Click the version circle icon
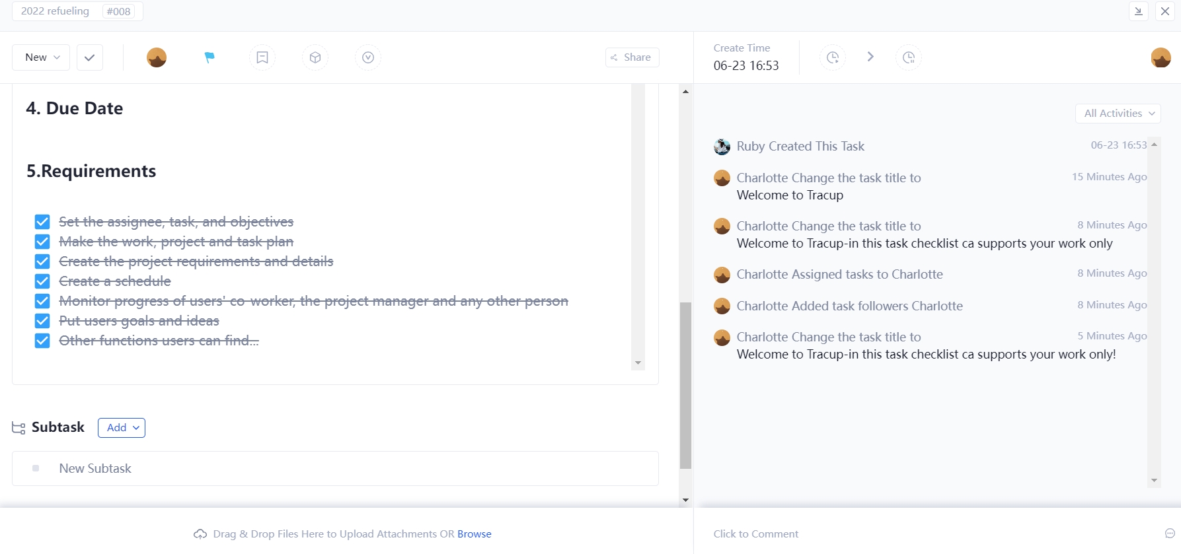This screenshot has height=554, width=1181. [368, 57]
